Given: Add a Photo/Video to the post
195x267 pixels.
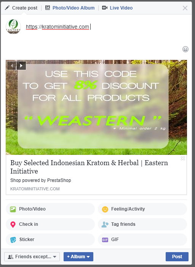Looking at the screenshot, I should tap(50, 209).
